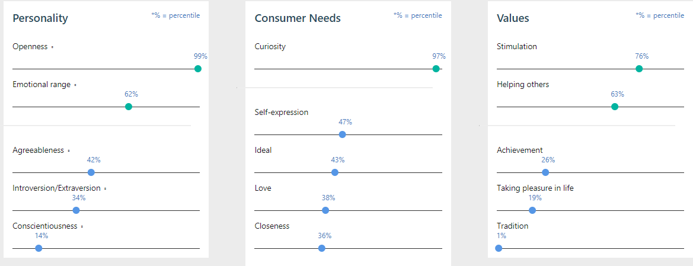Expand the Openness trait details icon
Viewport: 693px width, 266px height.
(52, 47)
